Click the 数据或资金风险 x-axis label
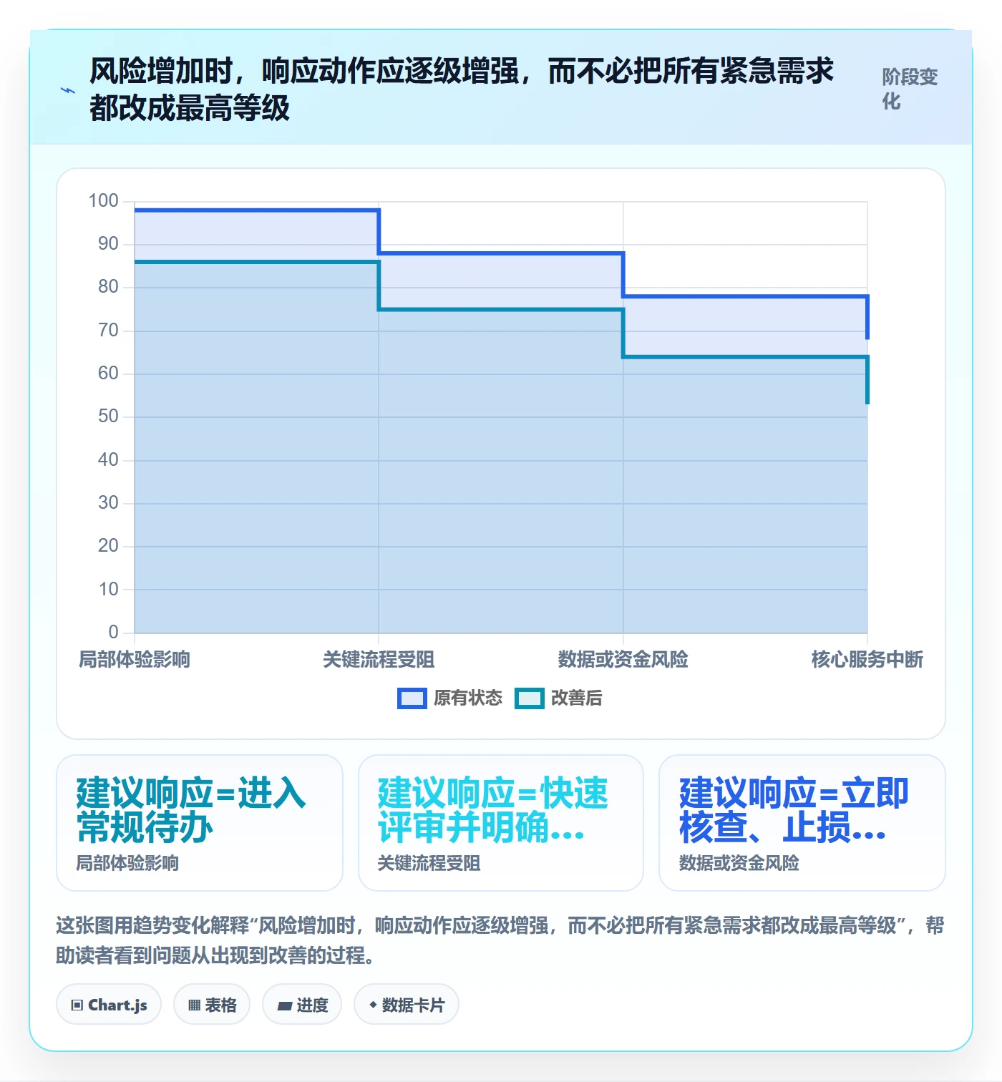 click(623, 659)
